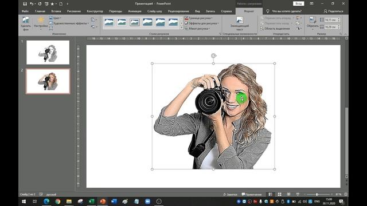367x206 pixels.
Task: Open Google Chrome from the taskbar
Action: 57,201
